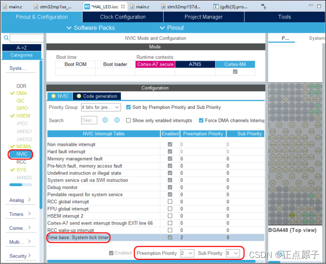Open the first main.c editor tab

click(13, 6)
